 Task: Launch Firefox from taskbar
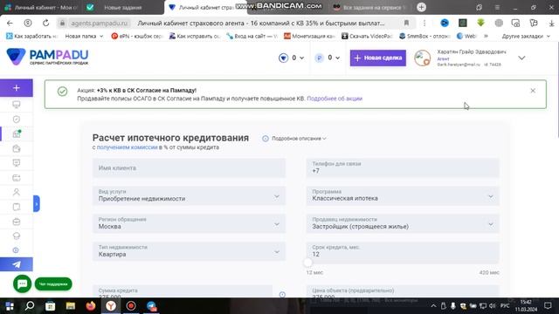pos(91,306)
